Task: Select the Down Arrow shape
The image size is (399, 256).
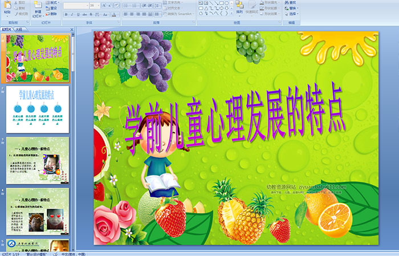Action: click(x=226, y=8)
